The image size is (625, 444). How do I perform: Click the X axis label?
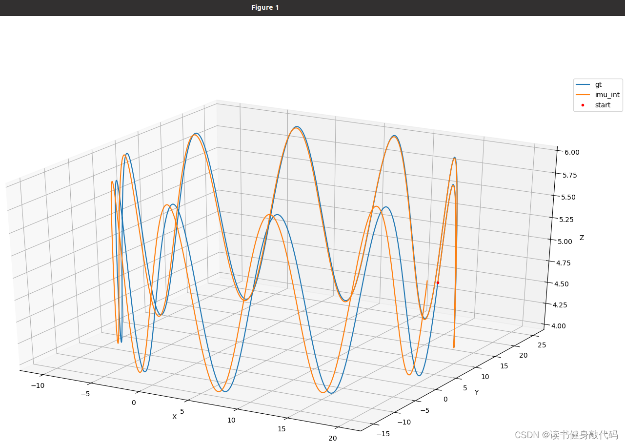pyautogui.click(x=174, y=417)
